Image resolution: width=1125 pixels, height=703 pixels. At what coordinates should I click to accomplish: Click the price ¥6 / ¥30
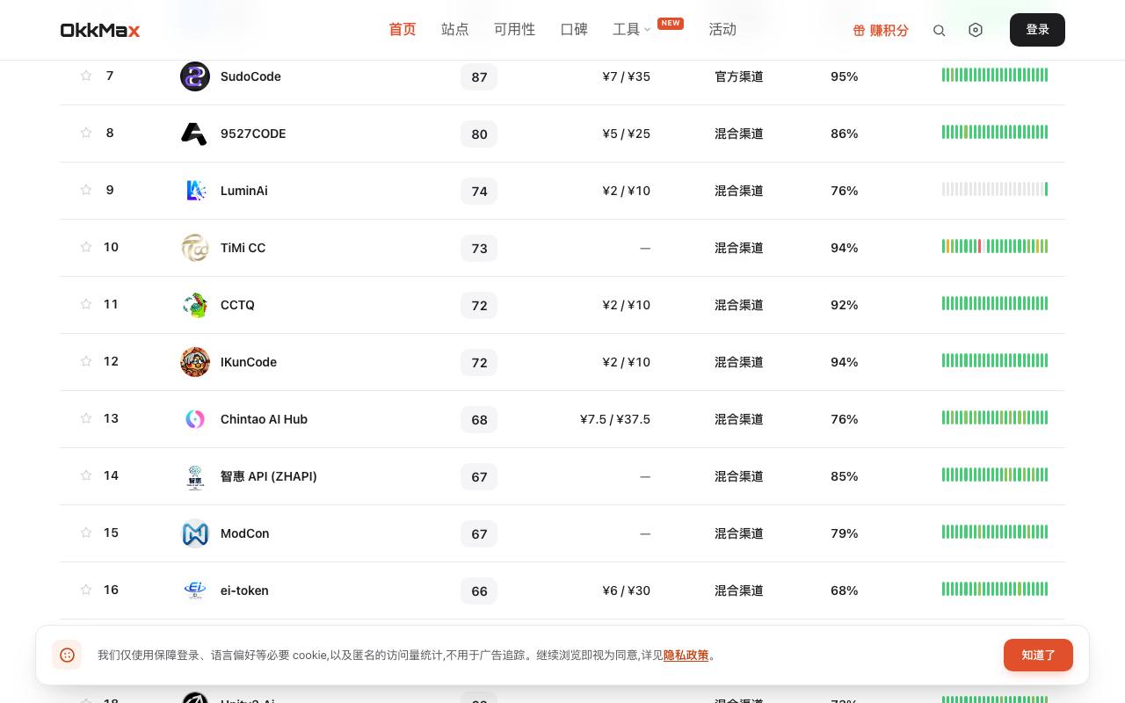pos(627,591)
